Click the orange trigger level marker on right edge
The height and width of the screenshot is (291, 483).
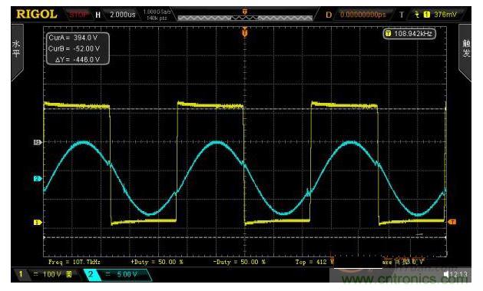(x=452, y=222)
